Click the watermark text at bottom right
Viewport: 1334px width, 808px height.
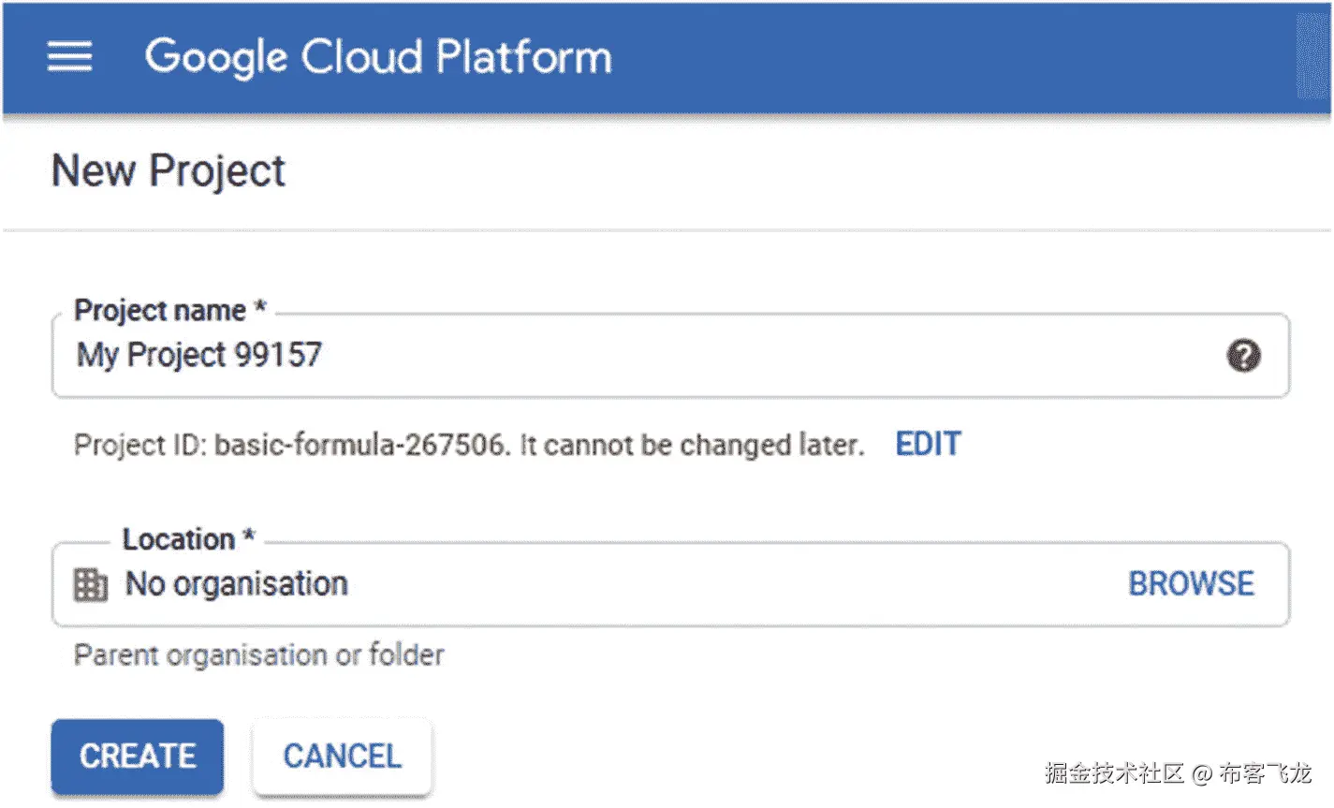[x=1178, y=772]
